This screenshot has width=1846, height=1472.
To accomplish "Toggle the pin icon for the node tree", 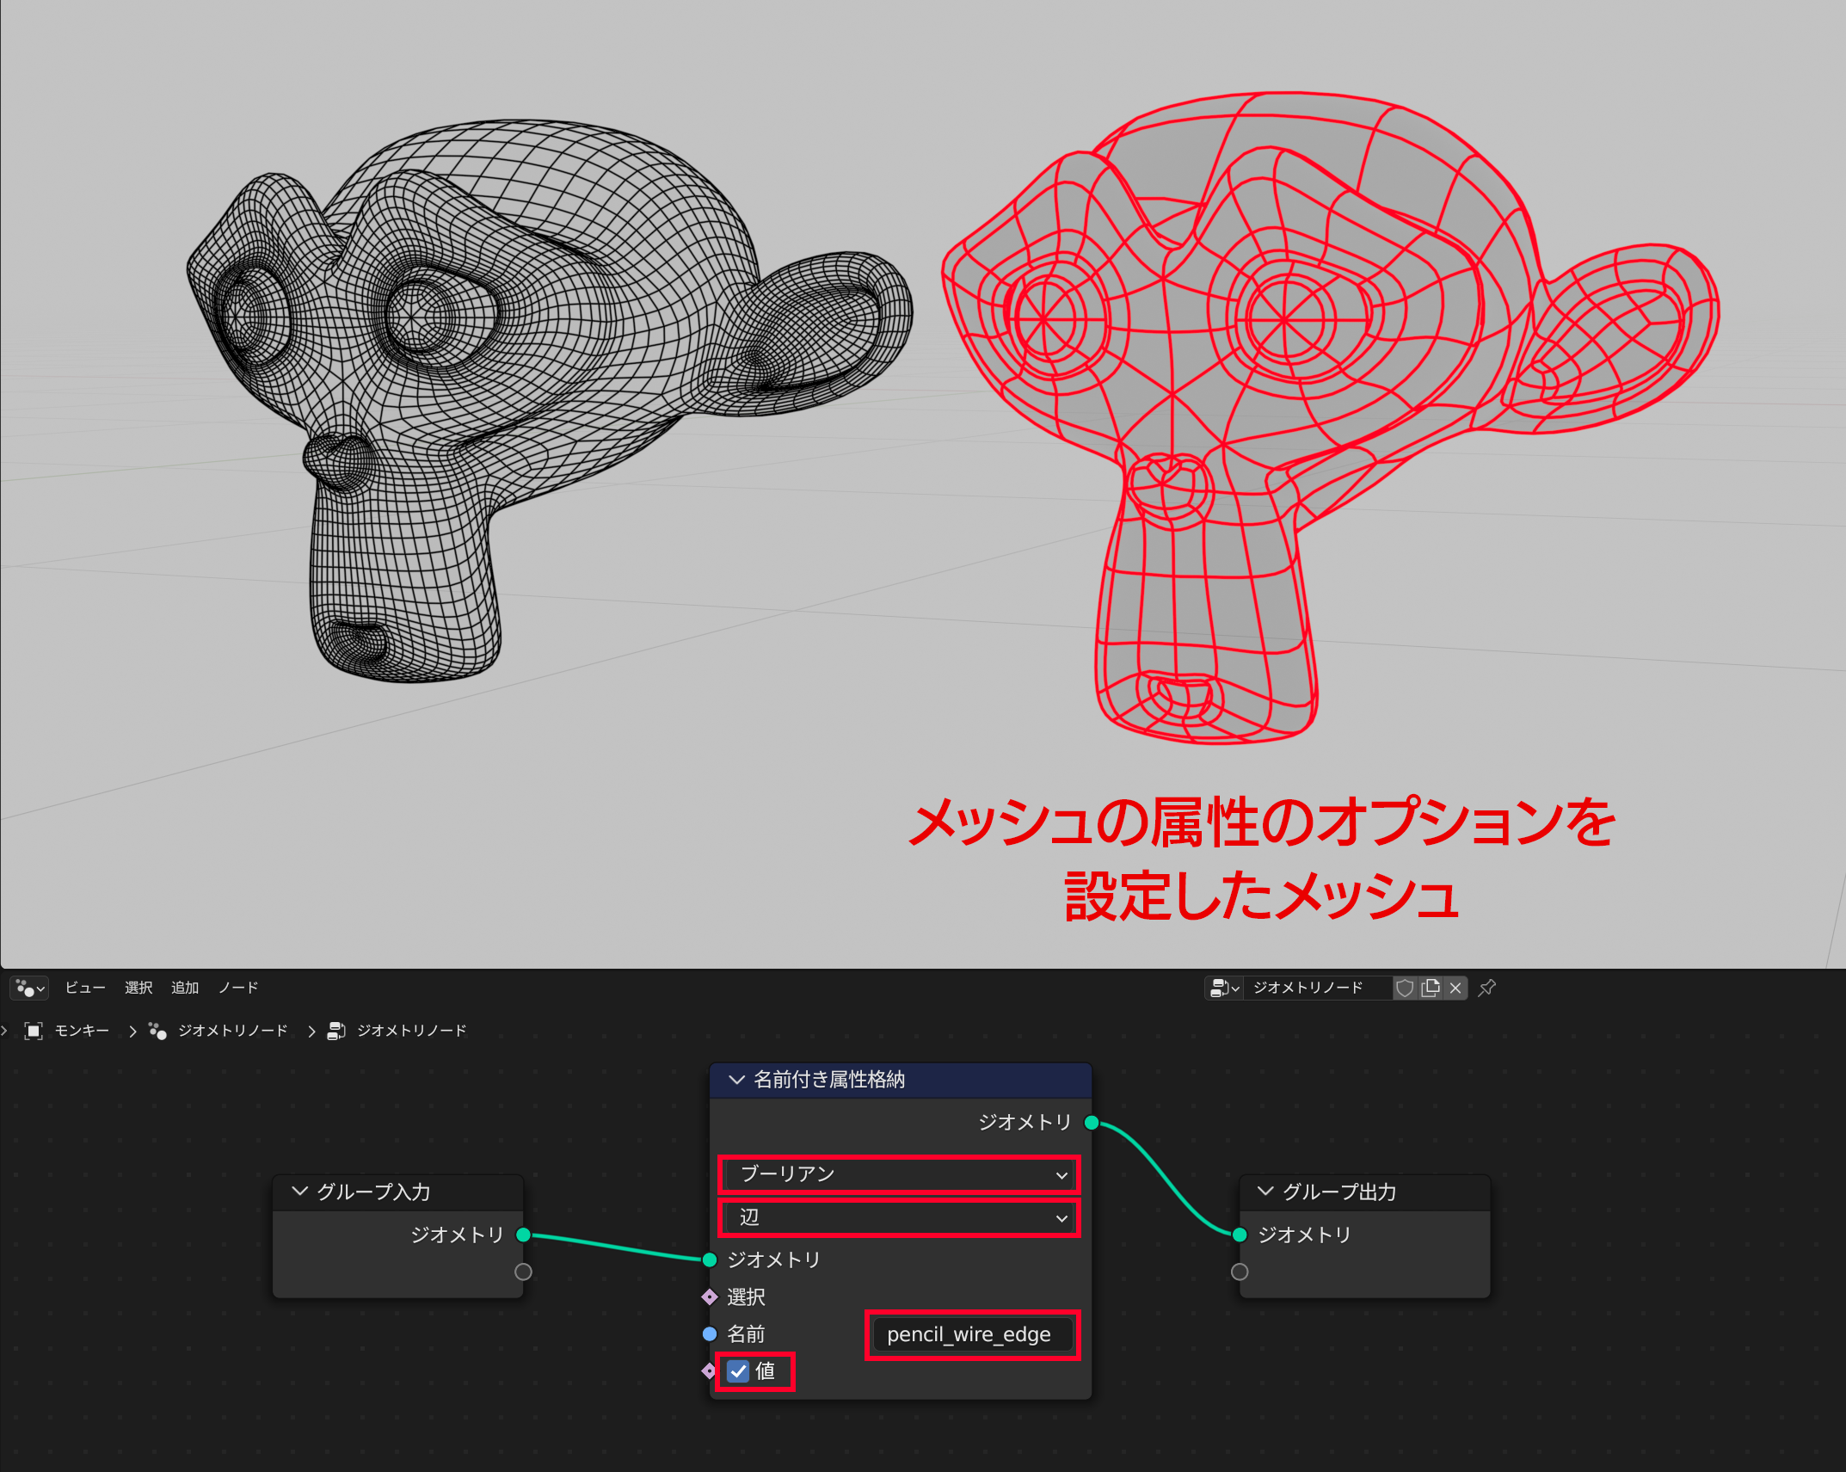I will (1487, 988).
